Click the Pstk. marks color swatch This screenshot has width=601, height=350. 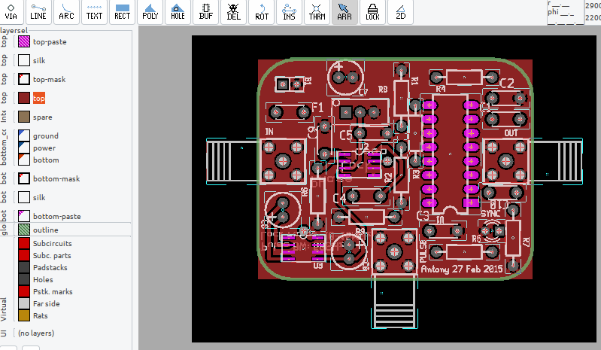(x=24, y=291)
